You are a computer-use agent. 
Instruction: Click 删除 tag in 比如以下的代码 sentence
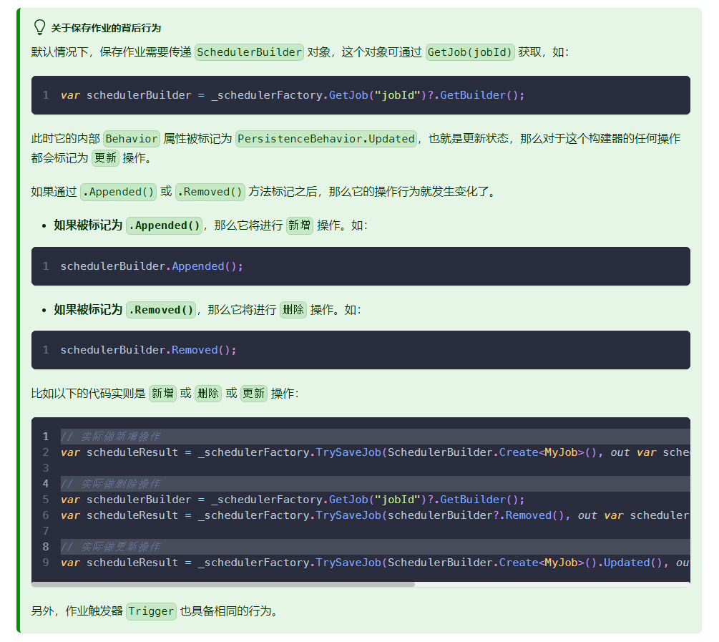(208, 393)
